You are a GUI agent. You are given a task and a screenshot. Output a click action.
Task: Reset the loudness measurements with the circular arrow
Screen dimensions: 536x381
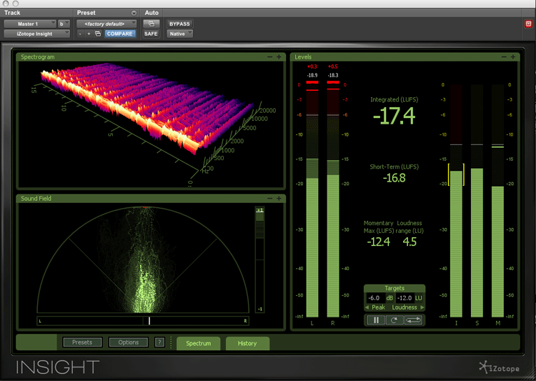(x=394, y=320)
